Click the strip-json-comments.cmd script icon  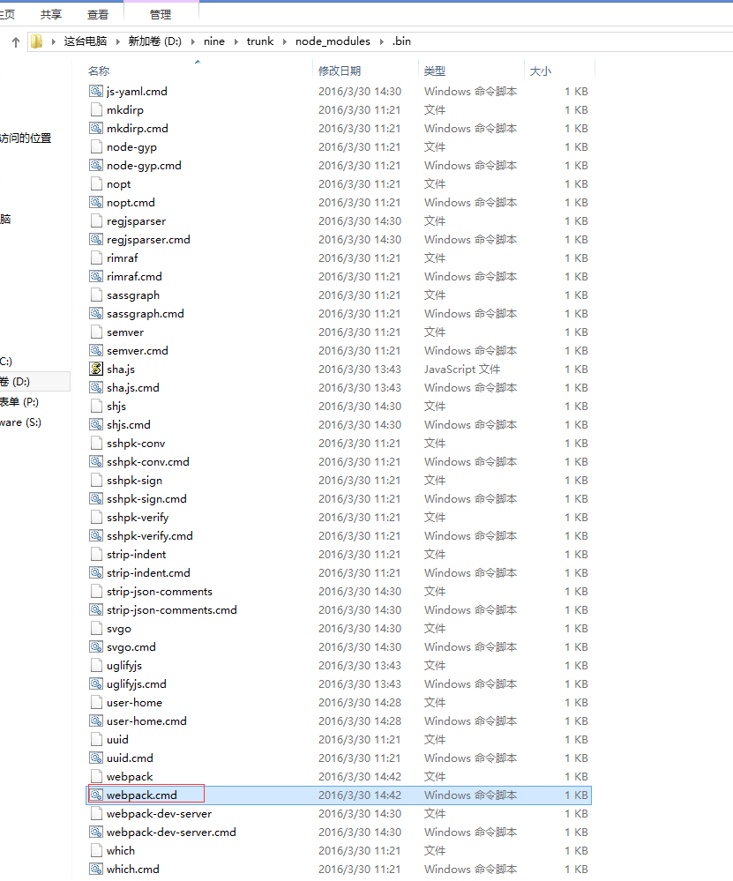(96, 610)
